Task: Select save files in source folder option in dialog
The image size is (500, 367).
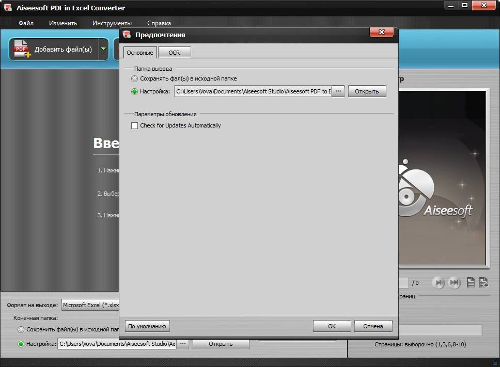Action: (x=135, y=78)
